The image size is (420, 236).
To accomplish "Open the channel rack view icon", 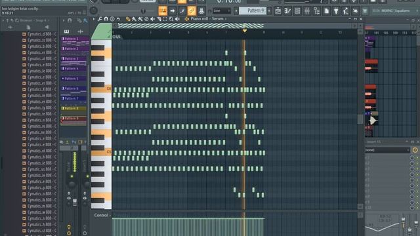I will tap(297, 11).
